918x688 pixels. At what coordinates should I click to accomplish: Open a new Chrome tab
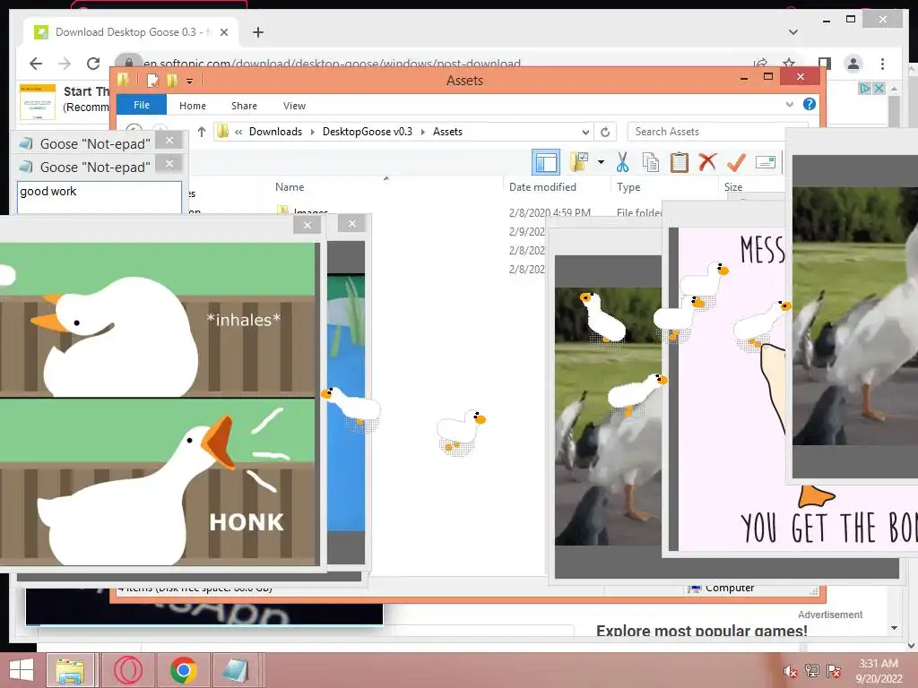coord(258,32)
